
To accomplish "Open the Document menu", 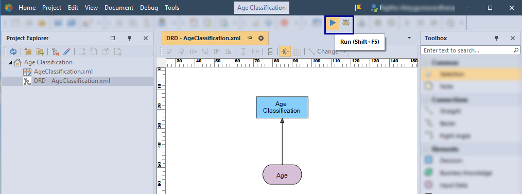I will coord(119,8).
